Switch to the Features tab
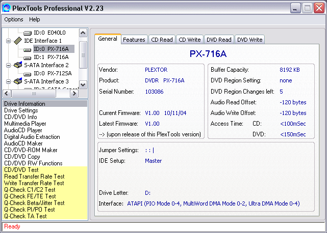 134,40
